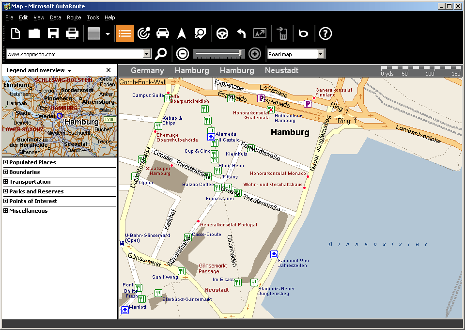Zoom in with the plus button
This screenshot has height=330, width=465.
(x=254, y=54)
